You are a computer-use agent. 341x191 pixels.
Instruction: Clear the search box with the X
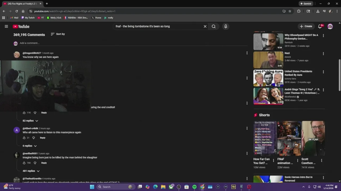(x=205, y=26)
